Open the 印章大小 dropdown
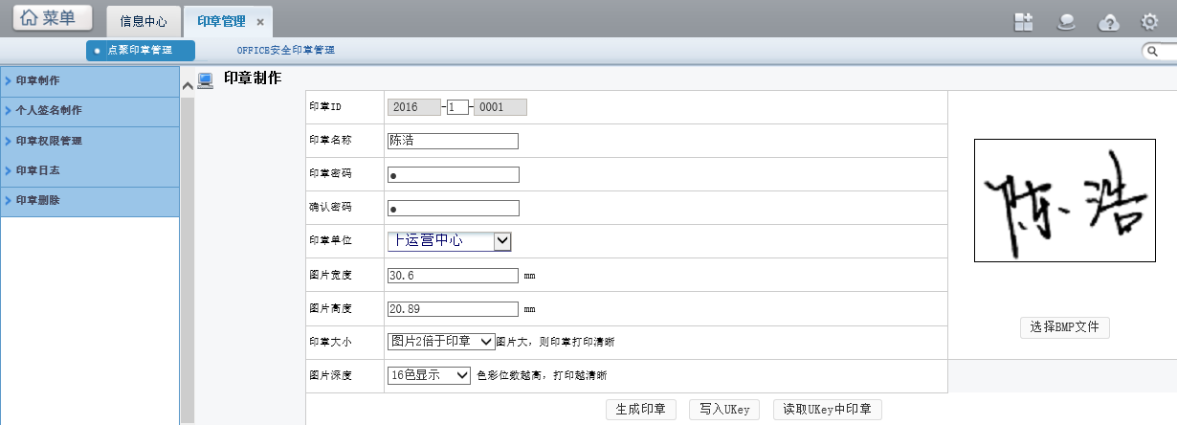 [485, 342]
